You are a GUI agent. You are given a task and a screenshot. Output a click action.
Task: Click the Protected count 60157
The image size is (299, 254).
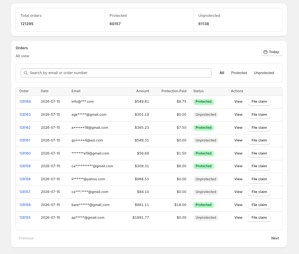click(115, 24)
